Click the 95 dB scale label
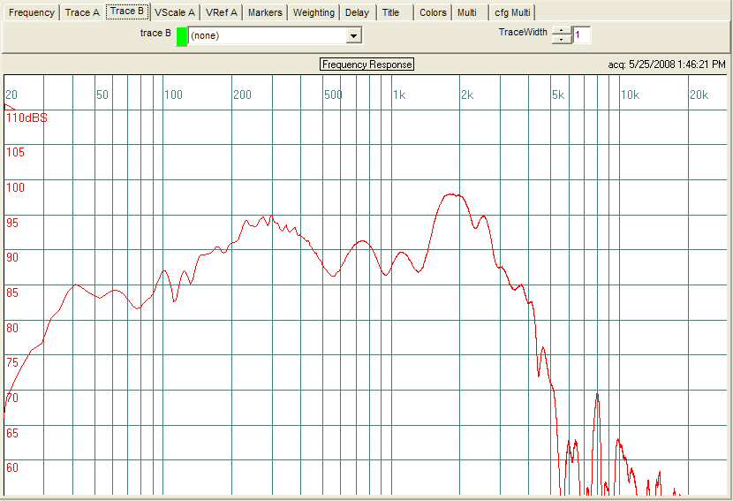Viewport: 733px width, 501px height. pos(12,223)
